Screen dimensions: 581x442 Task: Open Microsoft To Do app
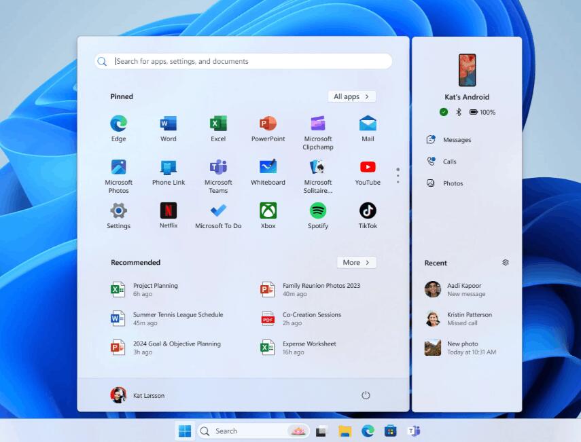tap(218, 216)
